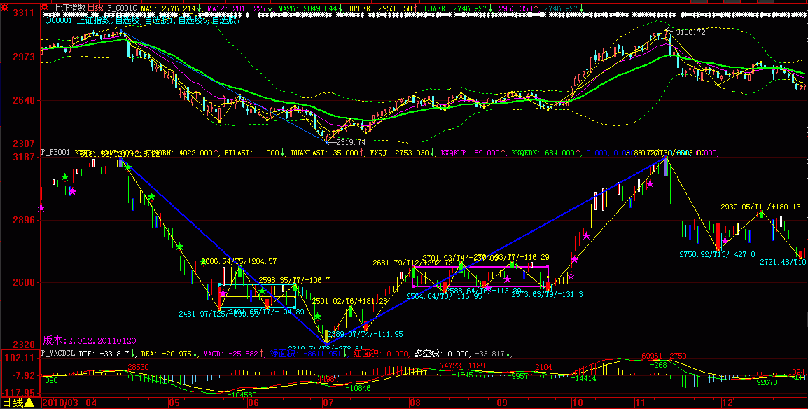
Task: Click the 2681.79/T12/+292.72 swing label
Action: pyautogui.click(x=413, y=263)
